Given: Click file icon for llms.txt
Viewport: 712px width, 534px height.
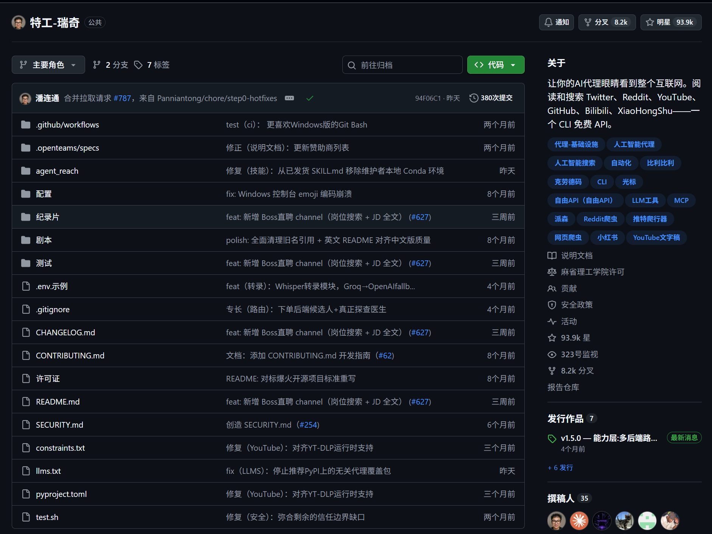Looking at the screenshot, I should point(26,471).
